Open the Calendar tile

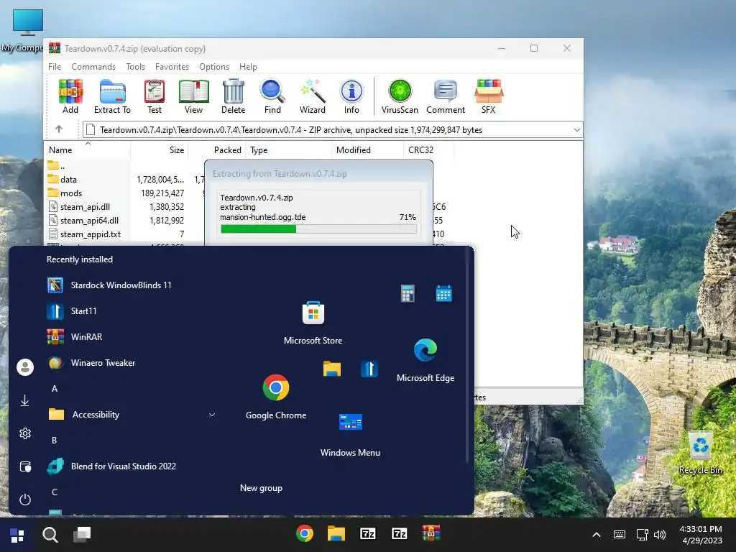(443, 294)
